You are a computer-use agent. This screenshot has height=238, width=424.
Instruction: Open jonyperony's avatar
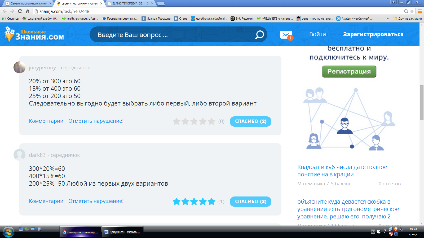19,67
